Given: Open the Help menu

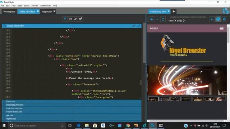Looking at the screenshot, I should point(55,6).
